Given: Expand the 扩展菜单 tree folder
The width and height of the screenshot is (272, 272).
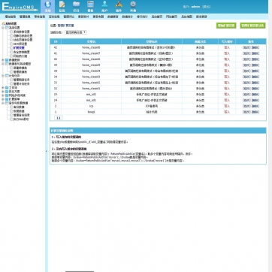Looking at the screenshot, I should point(3,99).
